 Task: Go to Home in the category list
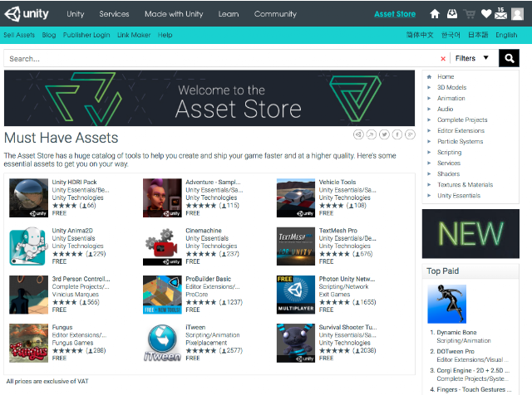tap(446, 76)
